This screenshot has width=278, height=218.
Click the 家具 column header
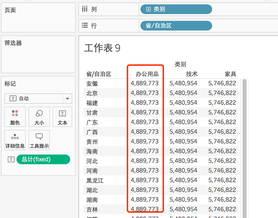(230, 74)
